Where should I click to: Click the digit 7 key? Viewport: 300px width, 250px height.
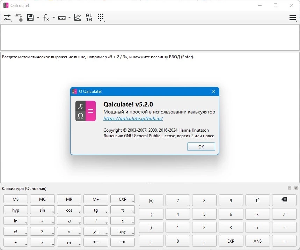coord(178,200)
